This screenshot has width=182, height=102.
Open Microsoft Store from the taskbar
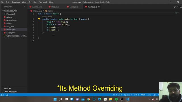(x=105, y=99)
